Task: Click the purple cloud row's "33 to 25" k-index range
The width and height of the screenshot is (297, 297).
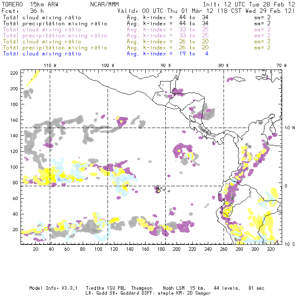Action: [x=194, y=30]
